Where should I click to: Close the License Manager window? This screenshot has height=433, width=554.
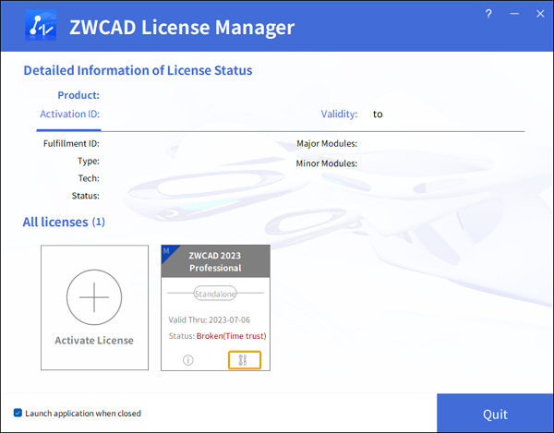click(x=540, y=14)
